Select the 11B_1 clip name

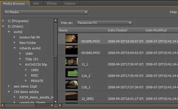tap(86, 87)
